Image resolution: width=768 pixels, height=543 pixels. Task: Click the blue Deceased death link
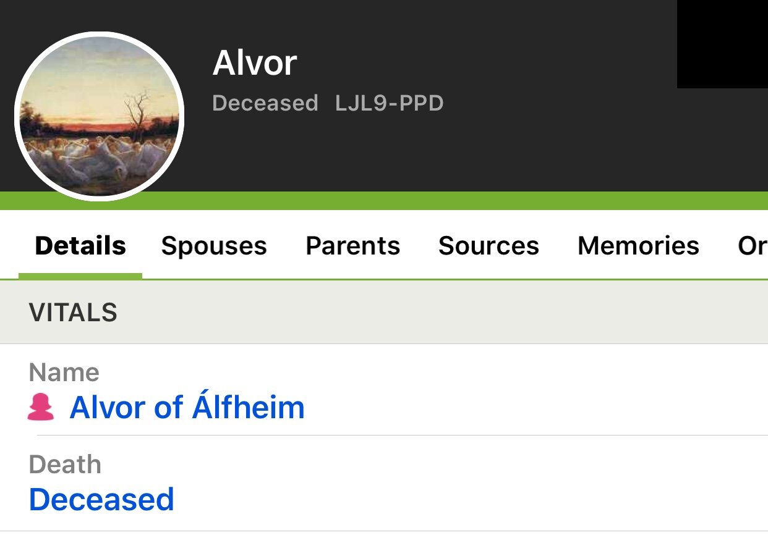pos(101,499)
